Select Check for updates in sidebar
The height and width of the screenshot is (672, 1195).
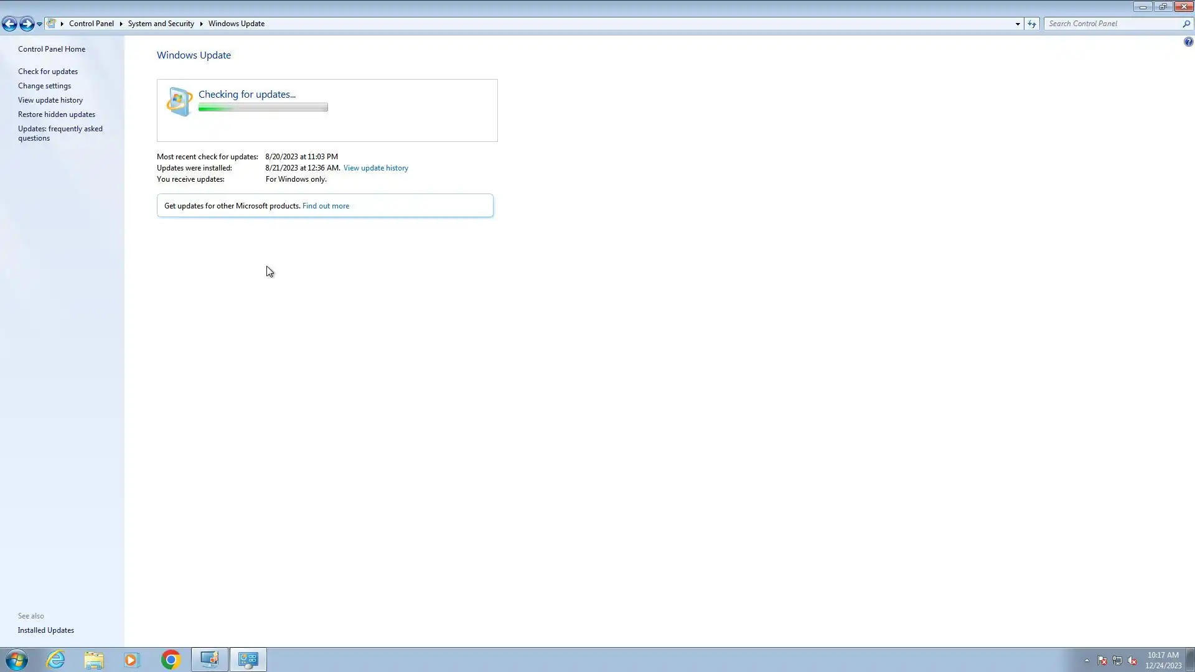pyautogui.click(x=48, y=72)
